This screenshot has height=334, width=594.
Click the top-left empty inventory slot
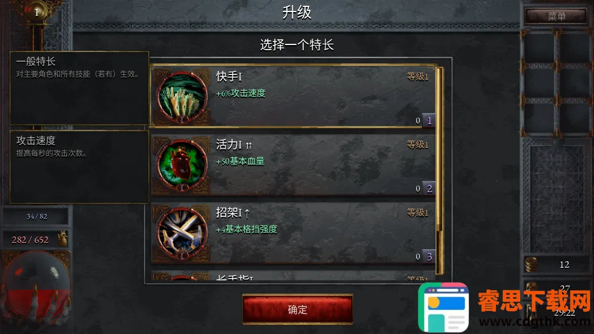click(x=539, y=47)
